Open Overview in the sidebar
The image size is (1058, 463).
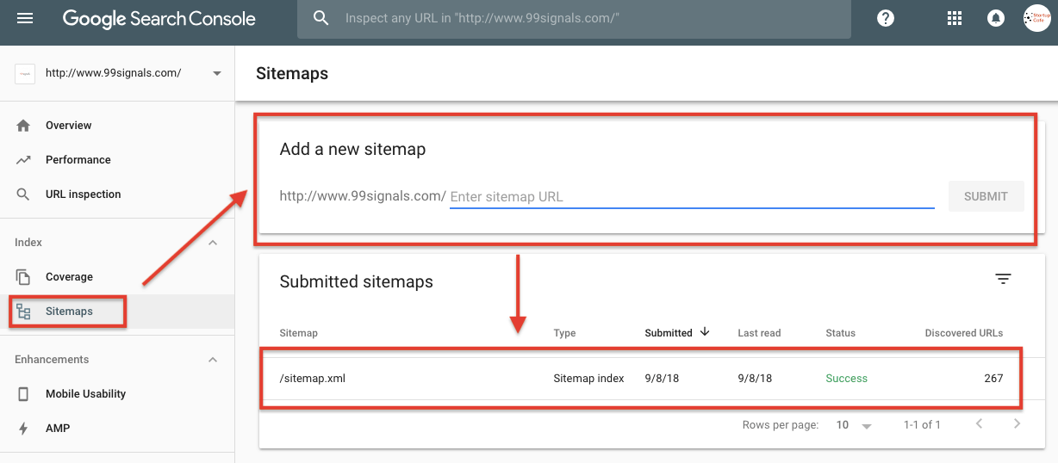(x=68, y=126)
